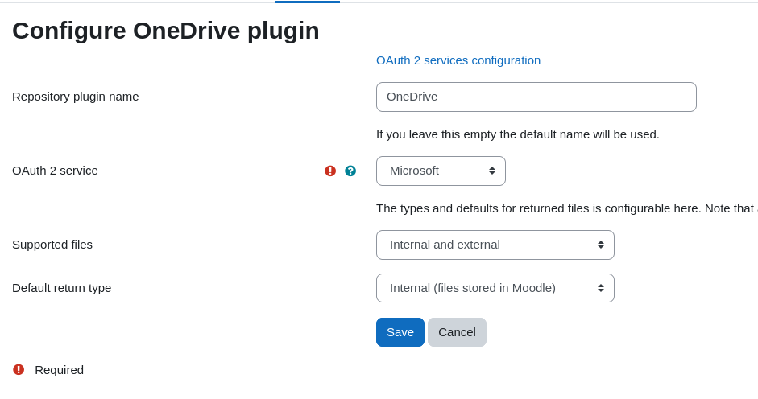
Task: Click the 'OAuth 2 service' label
Action: [55, 171]
